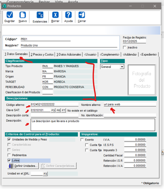Check Cuota fija for I.E.S.P.S
The height and width of the screenshot is (189, 164).
(87, 145)
